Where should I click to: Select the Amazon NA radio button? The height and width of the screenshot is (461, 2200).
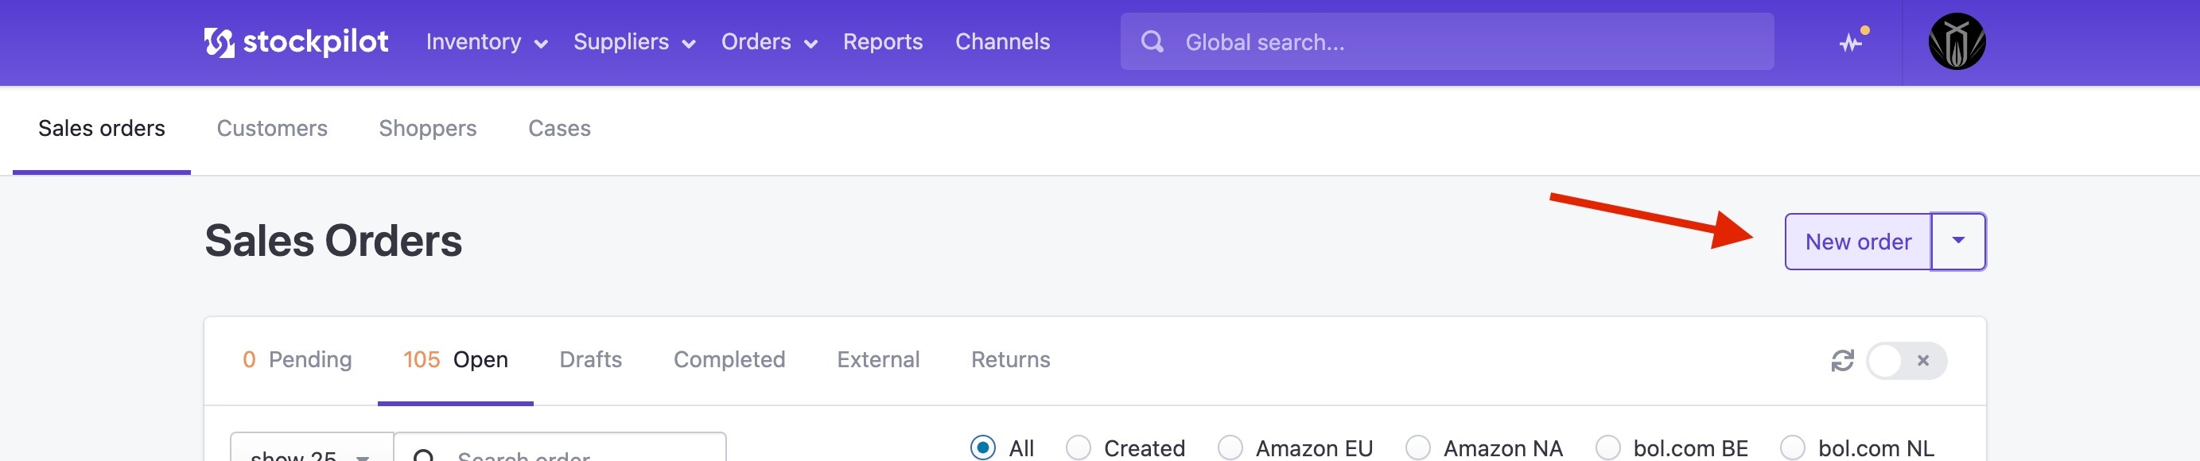pyautogui.click(x=1417, y=447)
